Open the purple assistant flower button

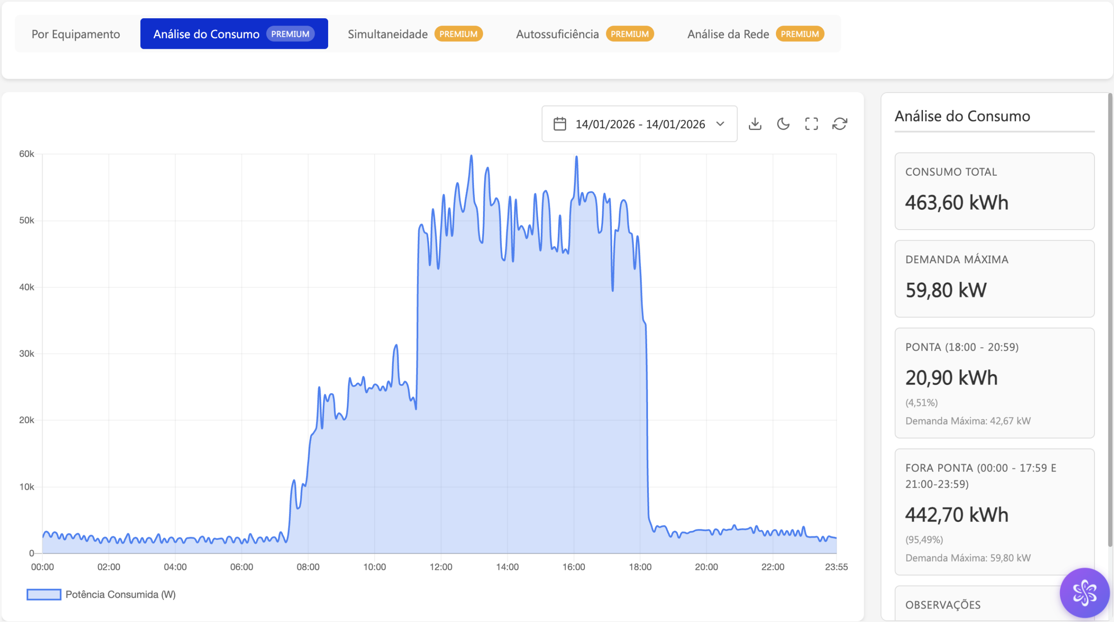1084,592
